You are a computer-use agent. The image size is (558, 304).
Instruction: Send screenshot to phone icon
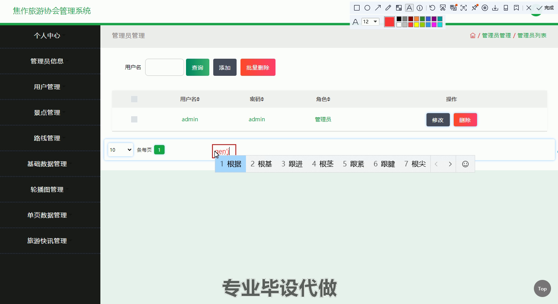[506, 8]
